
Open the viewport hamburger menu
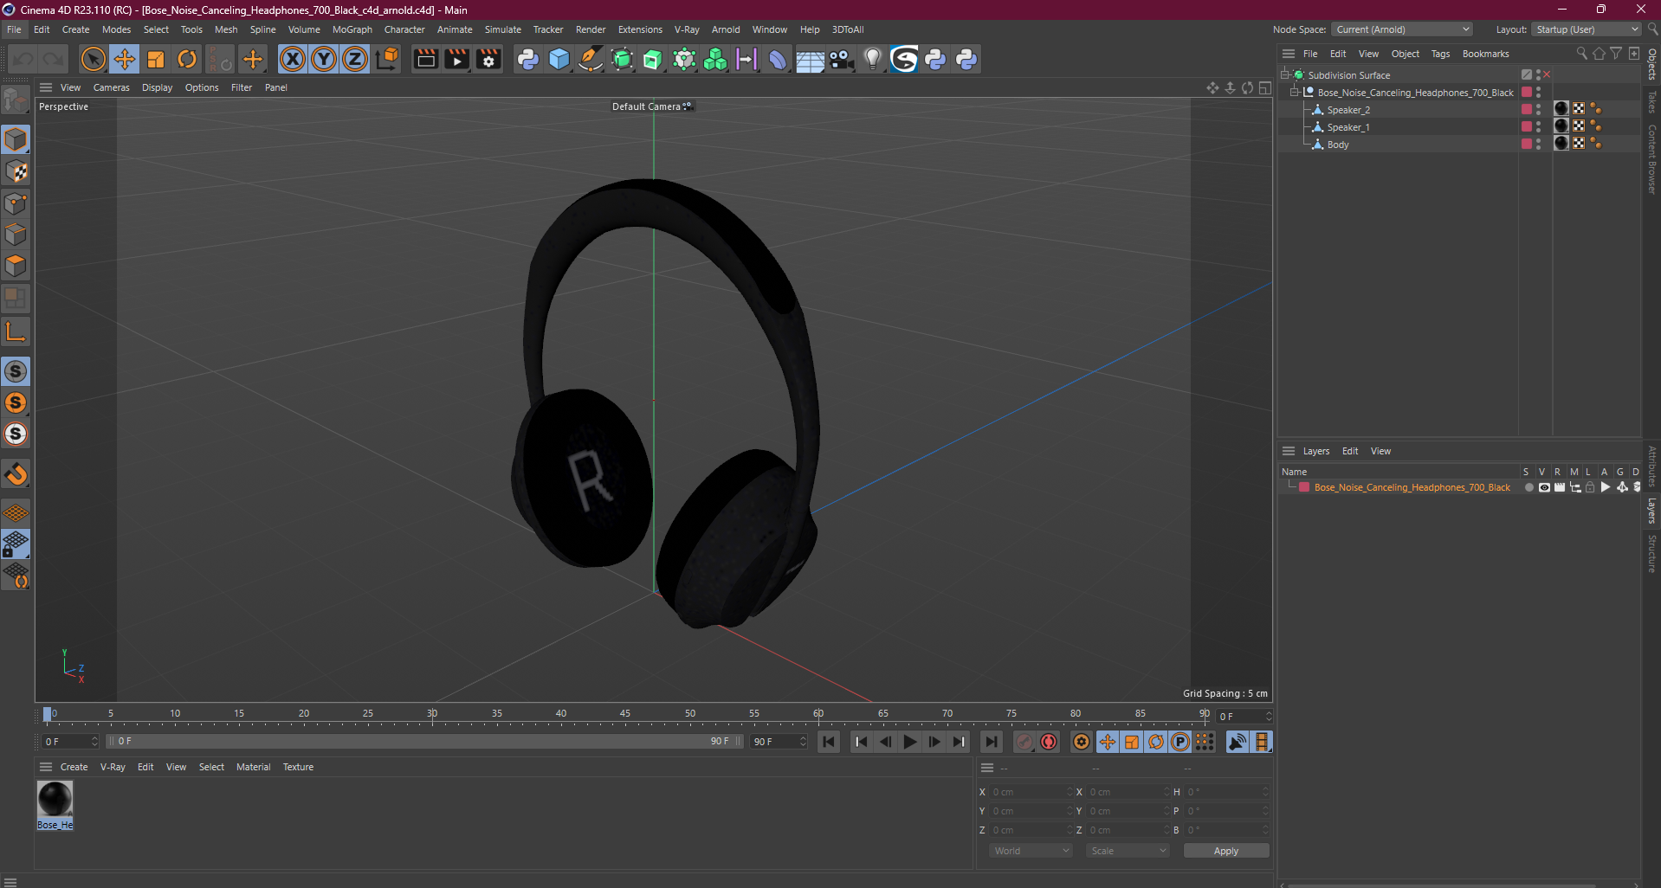(x=46, y=87)
